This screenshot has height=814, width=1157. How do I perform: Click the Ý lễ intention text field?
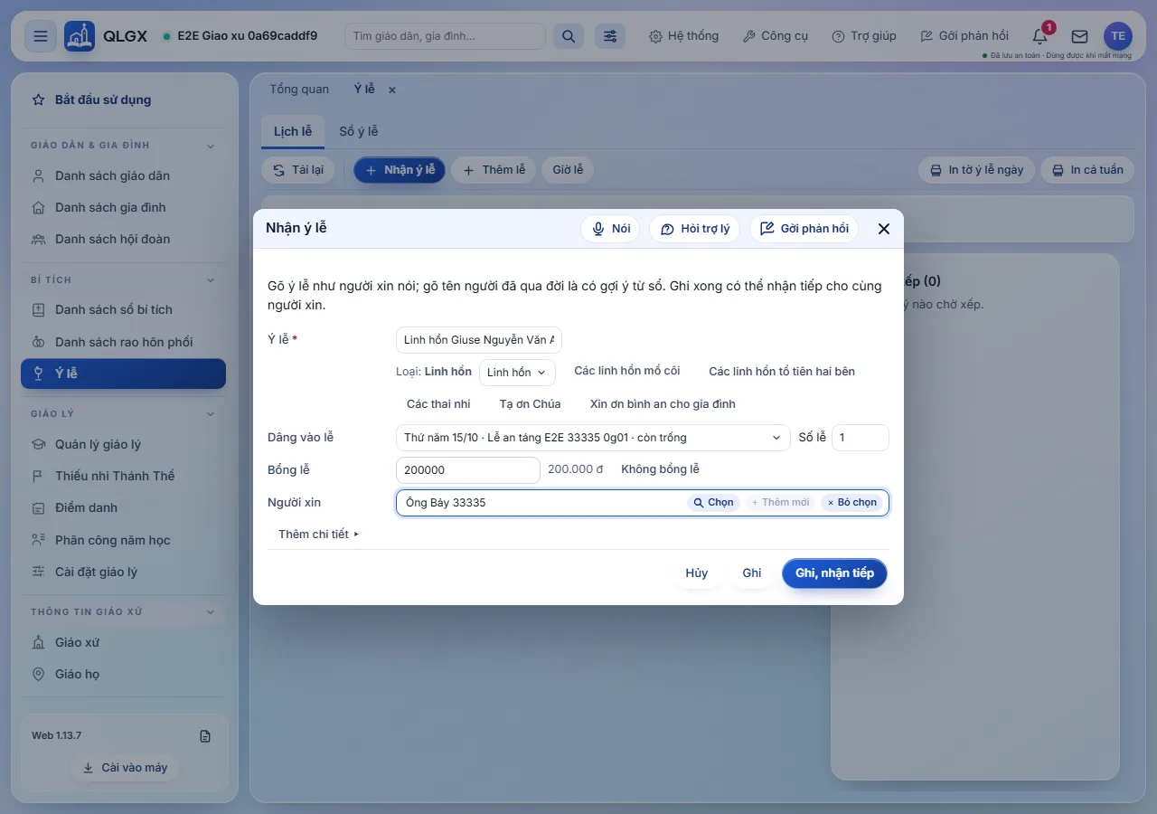point(479,340)
